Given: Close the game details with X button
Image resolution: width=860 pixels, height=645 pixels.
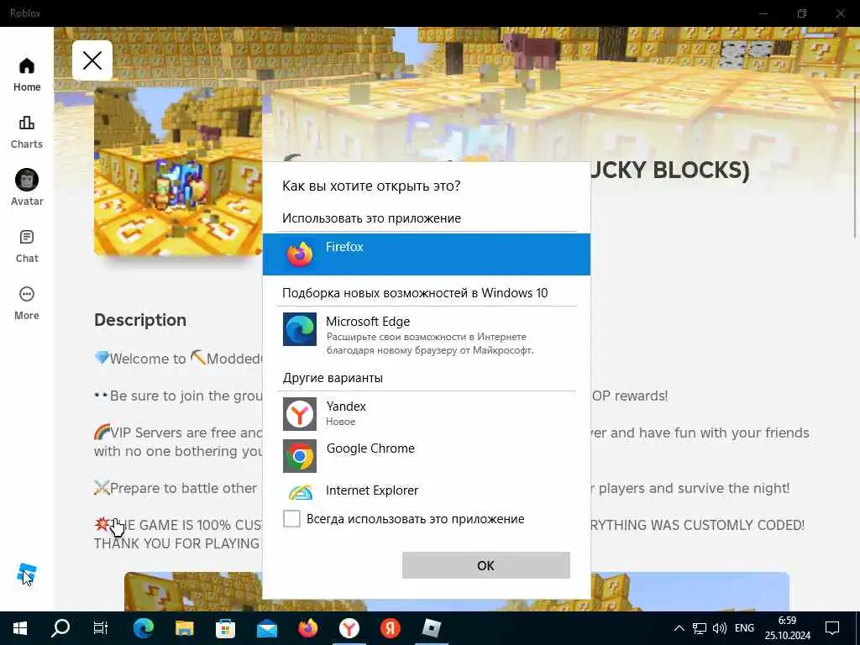Looking at the screenshot, I should click(92, 60).
